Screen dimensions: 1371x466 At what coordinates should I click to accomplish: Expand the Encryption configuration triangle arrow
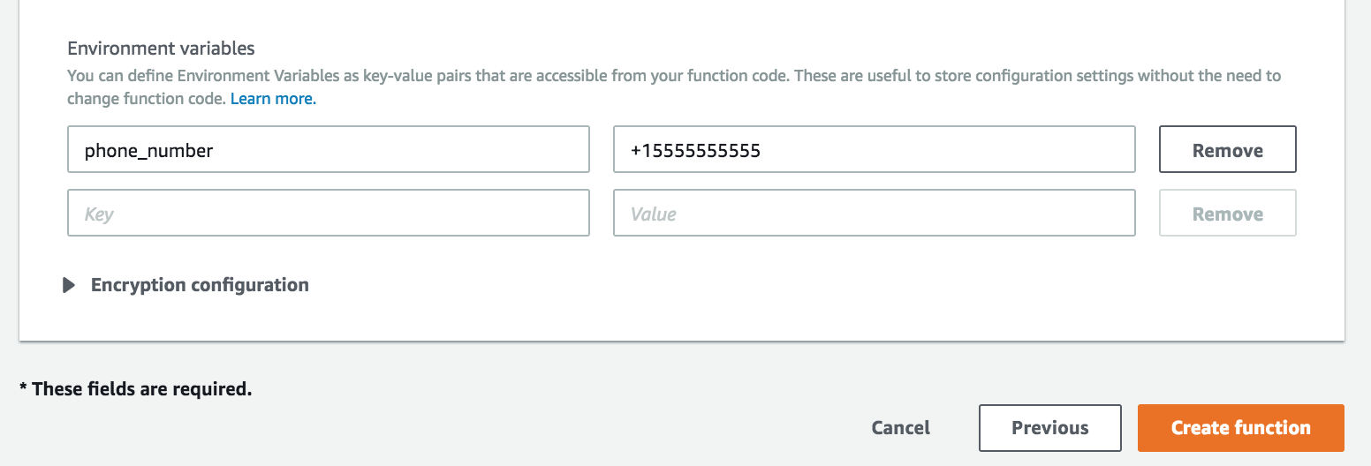(69, 285)
